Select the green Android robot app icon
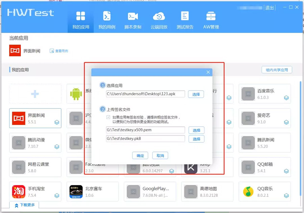 click(x=76, y=94)
